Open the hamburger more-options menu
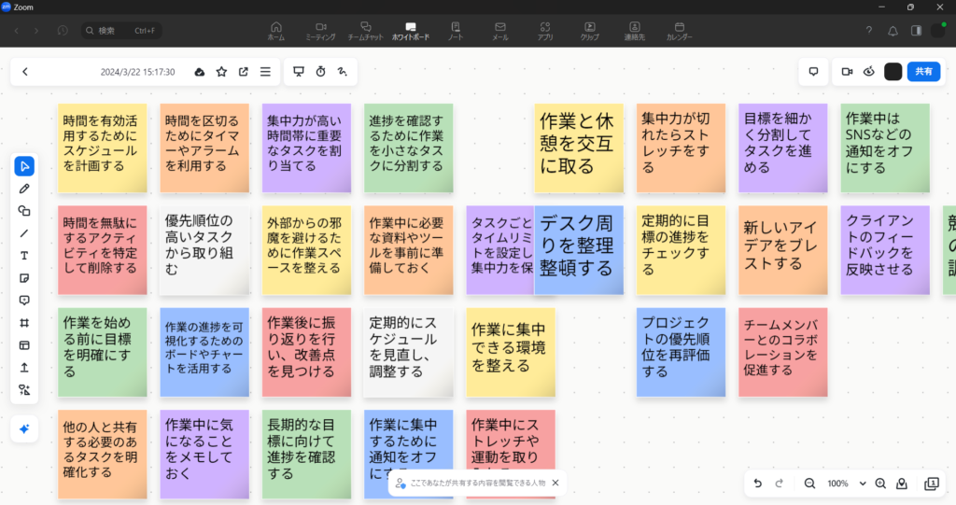956x505 pixels. tap(265, 72)
